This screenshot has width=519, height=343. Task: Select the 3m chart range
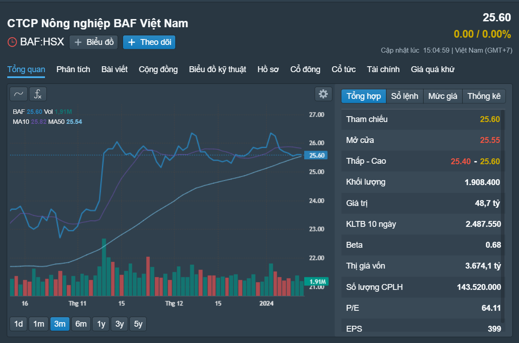coord(60,324)
